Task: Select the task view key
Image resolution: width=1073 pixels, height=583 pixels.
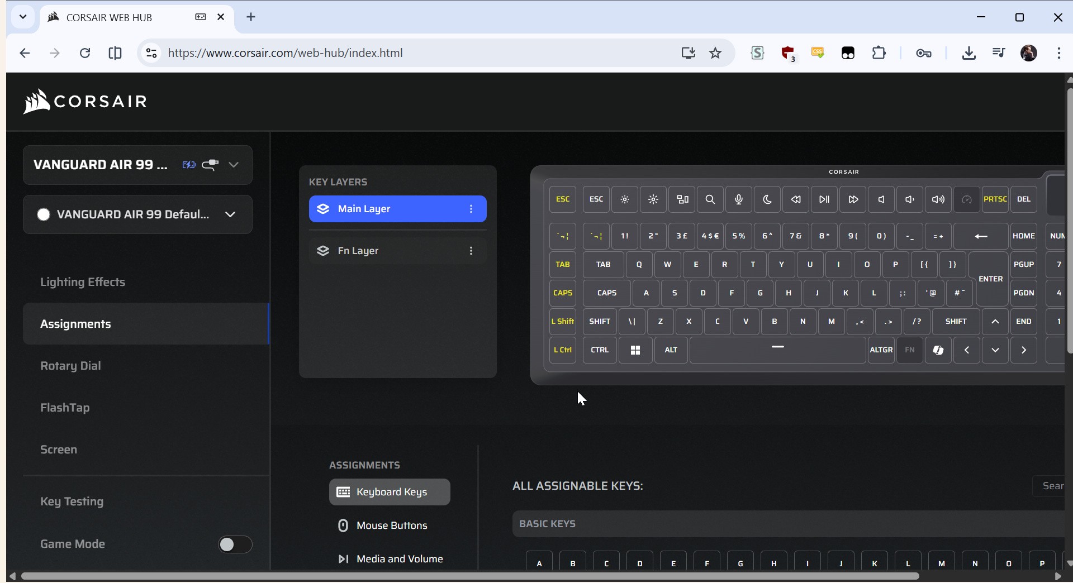Action: [682, 200]
